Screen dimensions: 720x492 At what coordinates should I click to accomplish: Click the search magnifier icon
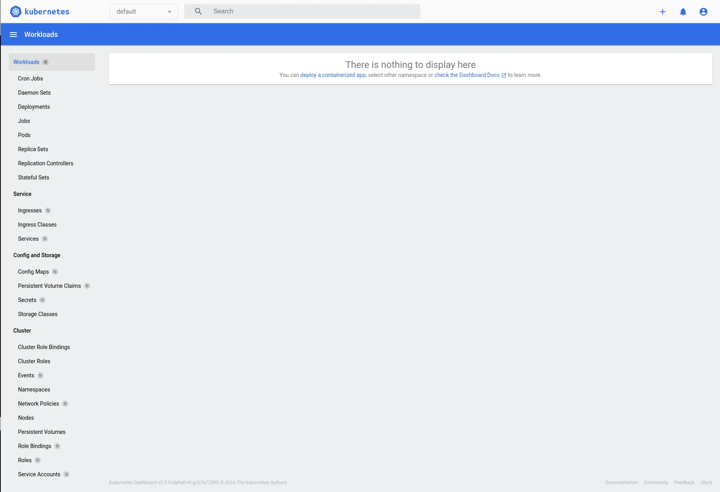tap(199, 11)
